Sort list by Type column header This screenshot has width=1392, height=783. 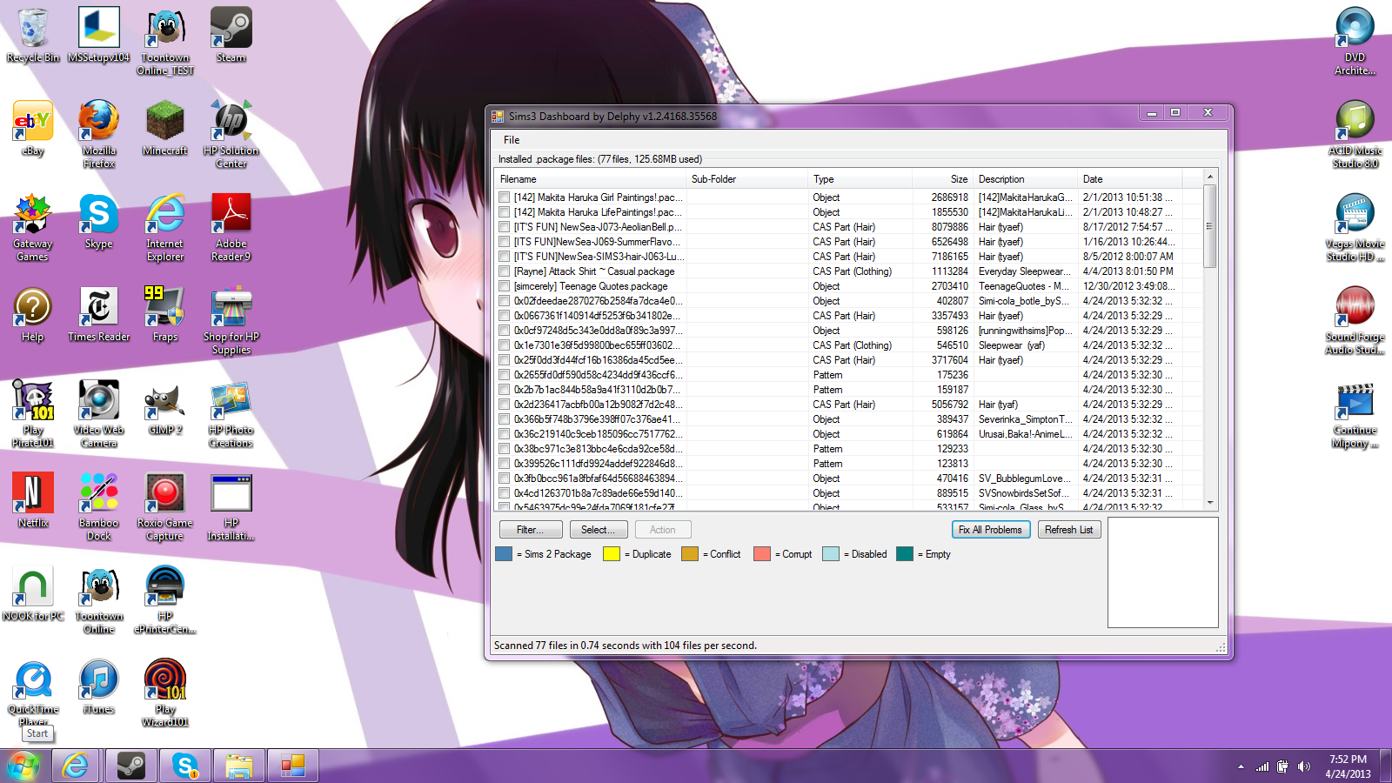pyautogui.click(x=860, y=179)
